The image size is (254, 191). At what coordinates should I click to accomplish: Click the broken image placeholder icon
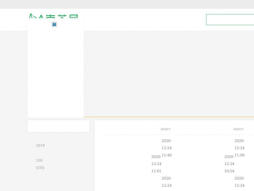(54, 24)
